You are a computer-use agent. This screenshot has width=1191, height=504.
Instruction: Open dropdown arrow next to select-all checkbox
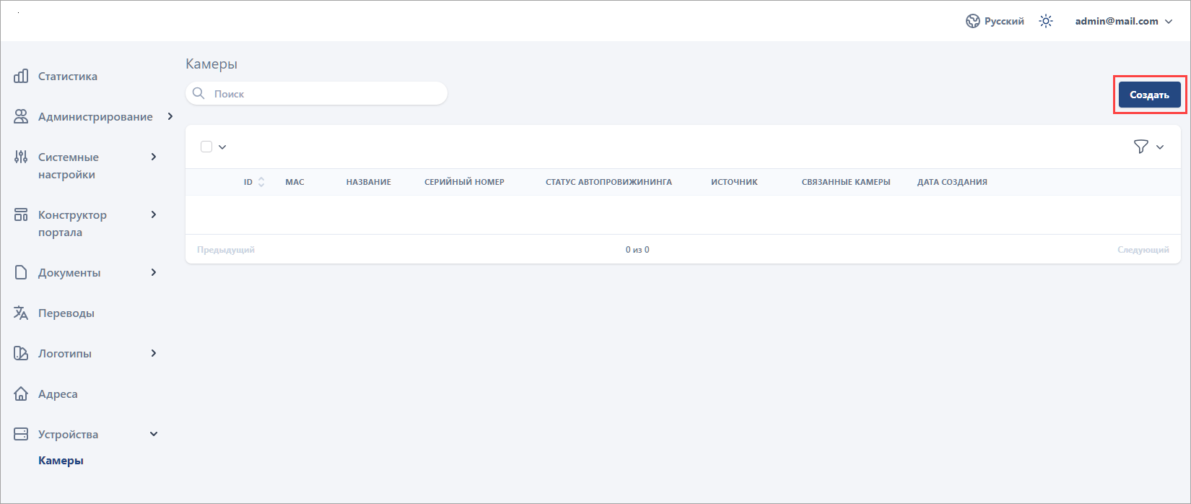pyautogui.click(x=222, y=147)
